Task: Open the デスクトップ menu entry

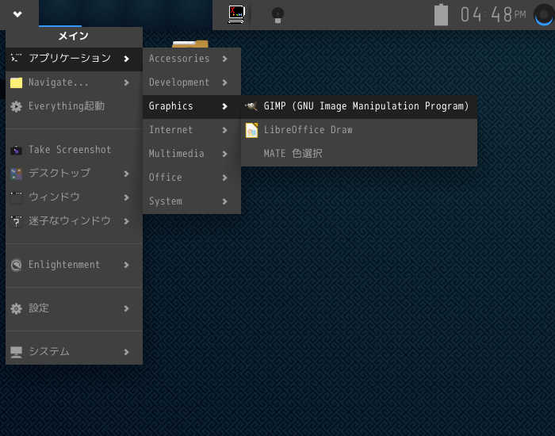Action: click(74, 174)
